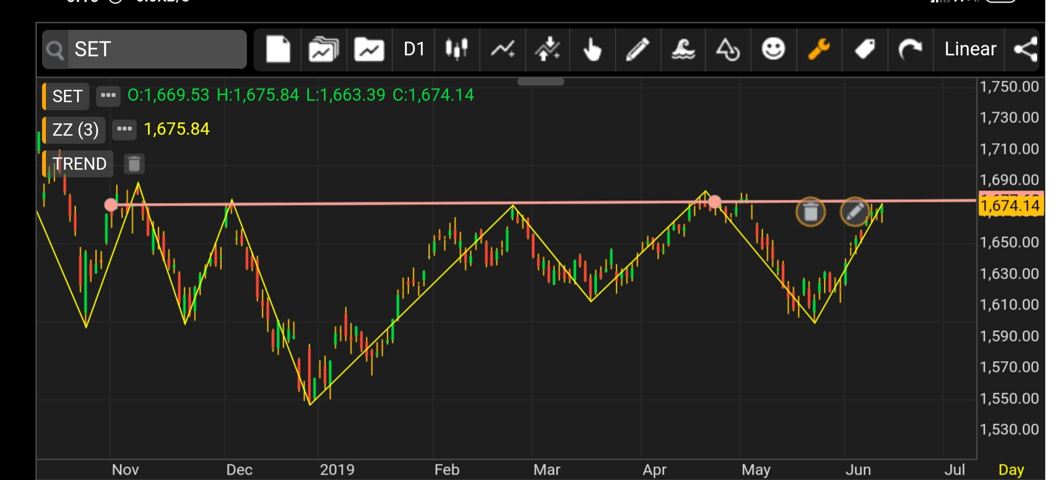The image size is (1058, 480).
Task: Tap the H:1,675.84 high value
Action: pos(258,95)
